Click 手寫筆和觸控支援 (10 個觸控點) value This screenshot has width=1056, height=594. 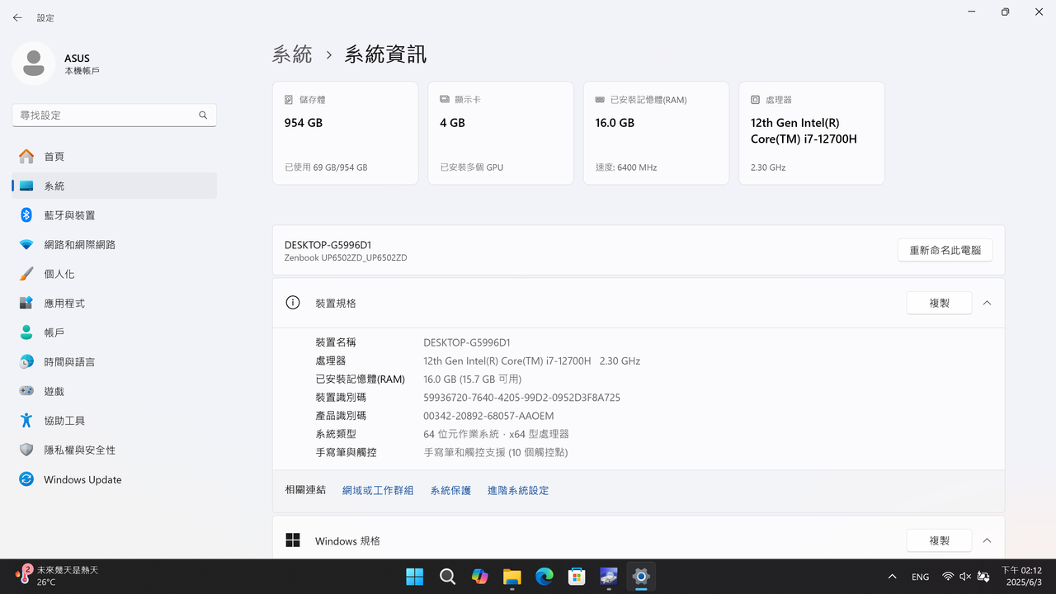pos(496,452)
